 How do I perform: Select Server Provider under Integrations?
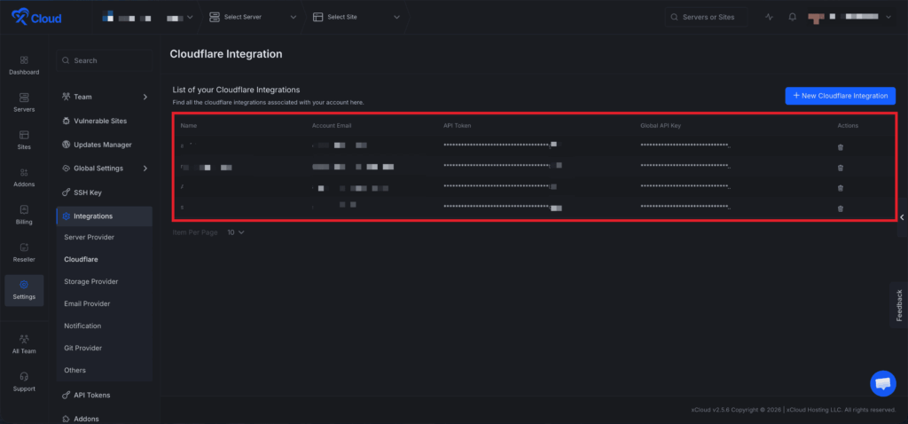click(90, 238)
